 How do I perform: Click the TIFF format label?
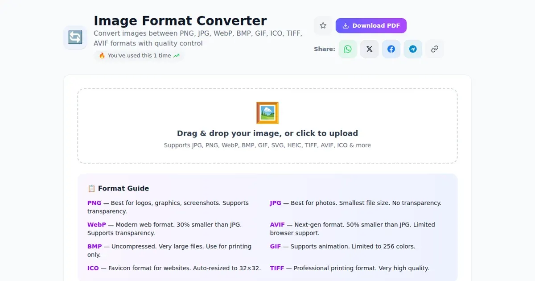point(277,269)
